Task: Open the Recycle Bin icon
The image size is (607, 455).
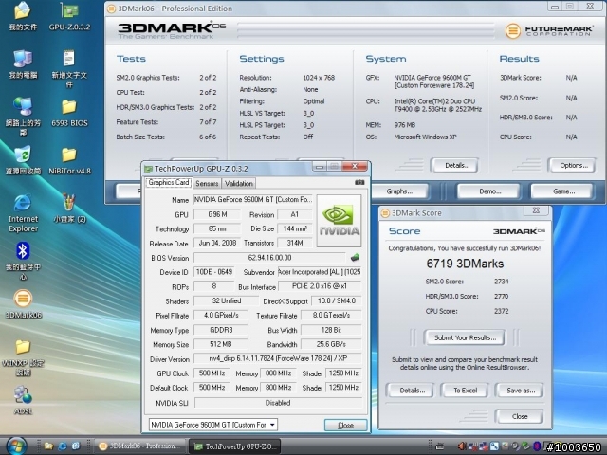Action: coord(23,160)
